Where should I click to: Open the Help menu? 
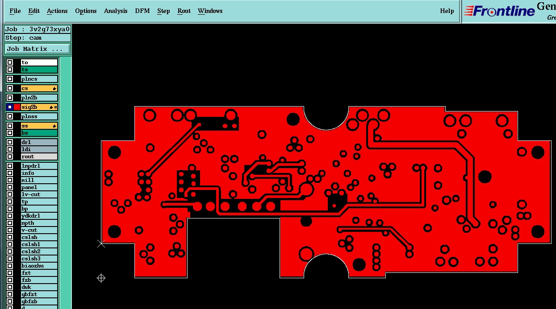pyautogui.click(x=447, y=11)
